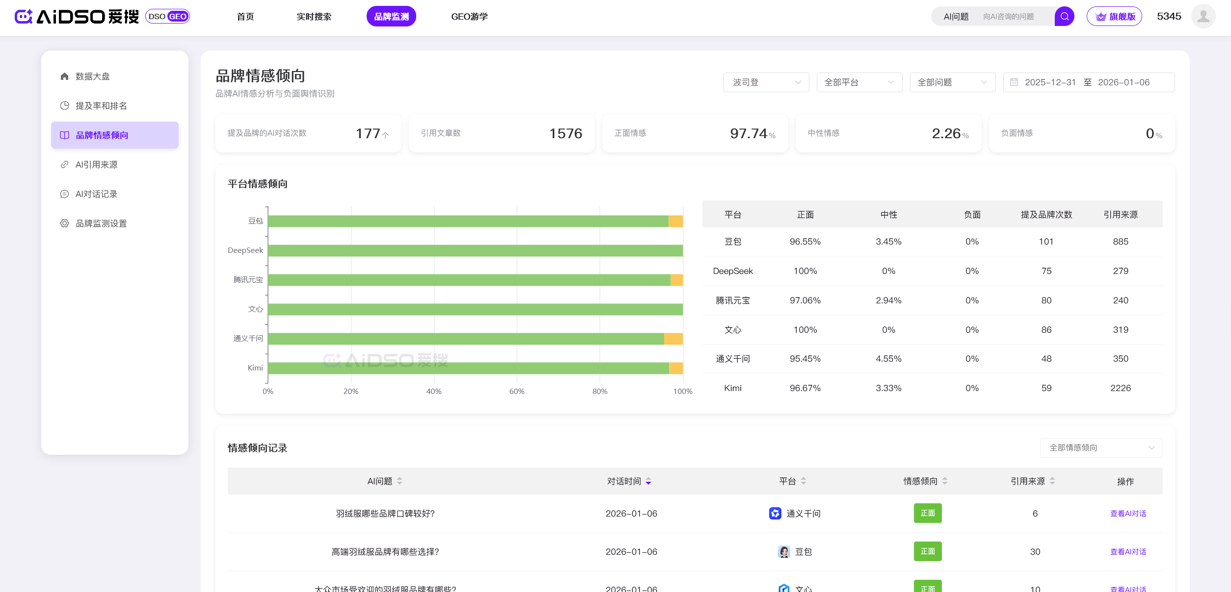Switch to the 实时搜索 nav tab
The image size is (1231, 592).
pyautogui.click(x=314, y=17)
